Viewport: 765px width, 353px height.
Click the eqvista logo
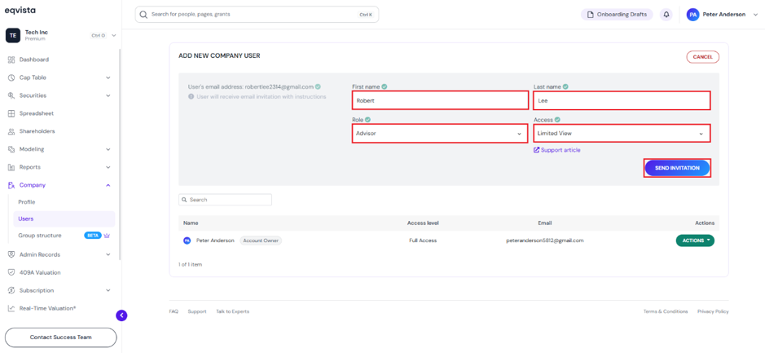pyautogui.click(x=20, y=11)
